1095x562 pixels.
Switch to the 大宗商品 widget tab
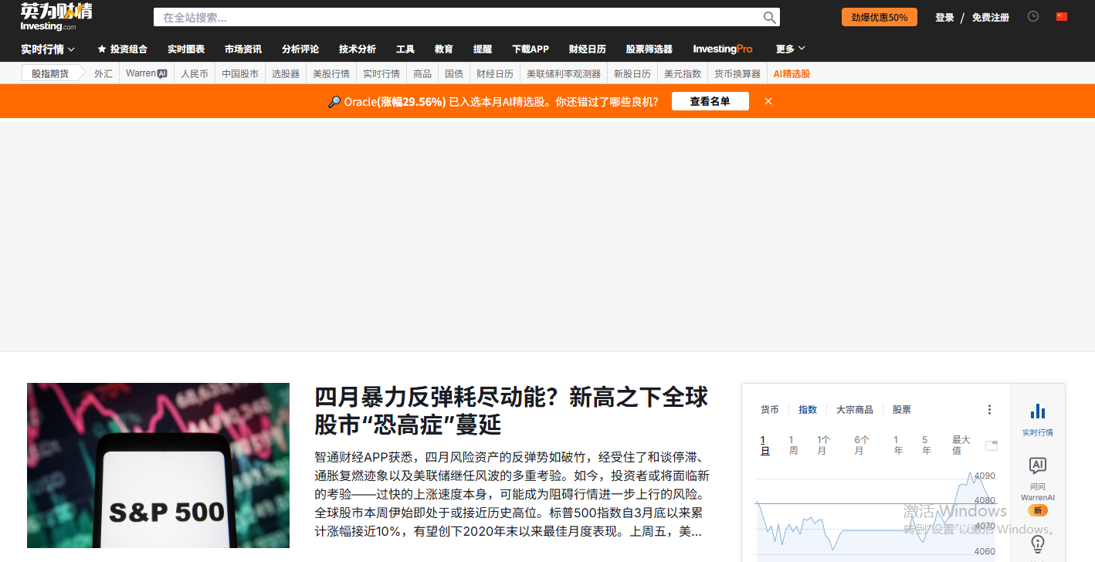(x=855, y=410)
